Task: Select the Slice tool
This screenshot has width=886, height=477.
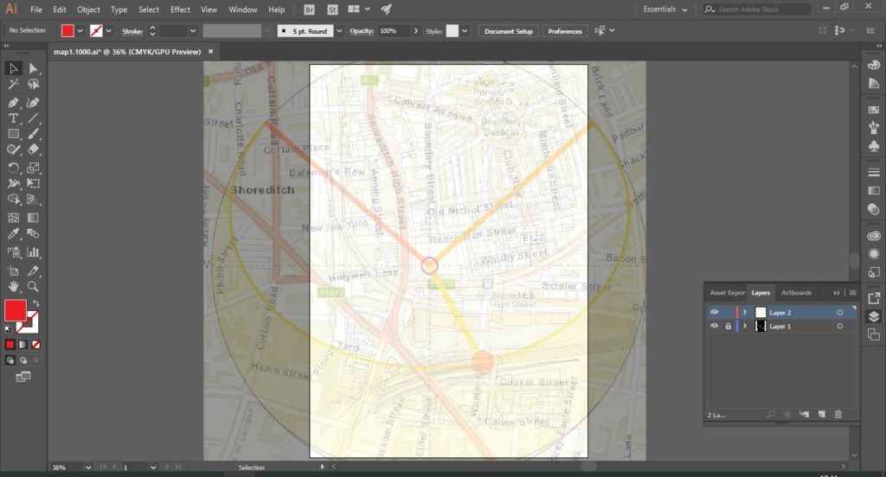Action: [x=34, y=271]
